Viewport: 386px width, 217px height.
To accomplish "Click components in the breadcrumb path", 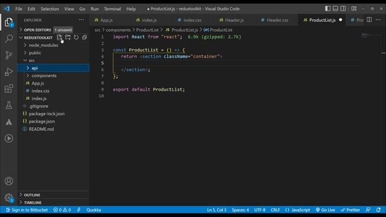I will coord(118,30).
